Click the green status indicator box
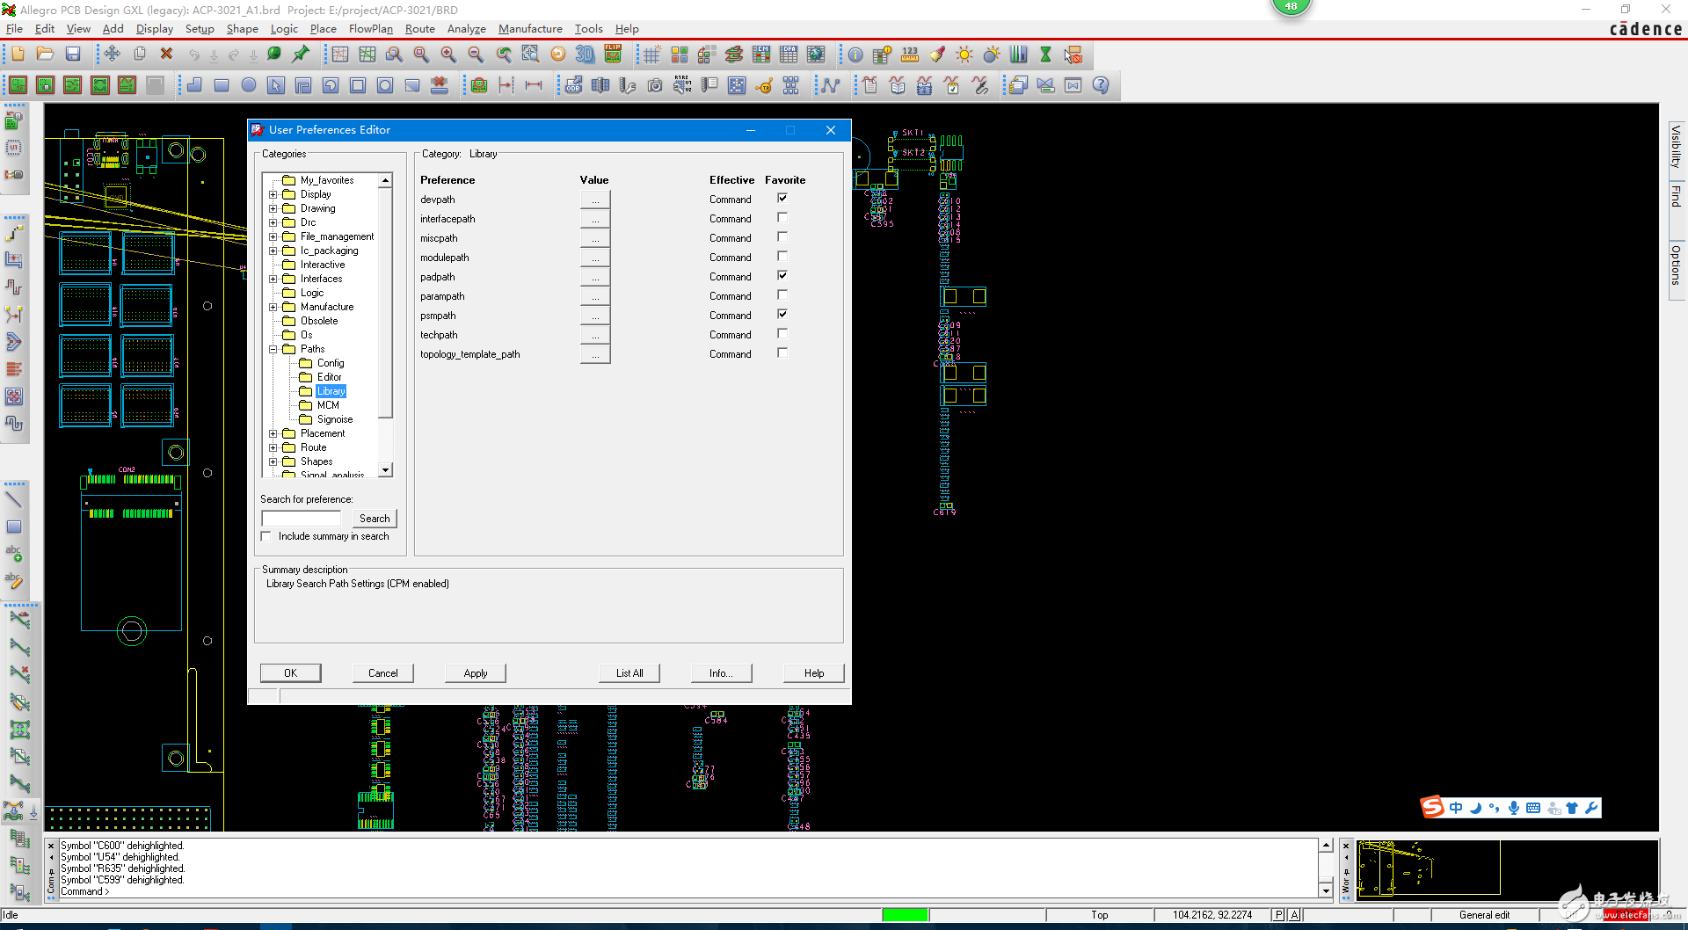This screenshot has height=930, width=1688. coord(906,915)
